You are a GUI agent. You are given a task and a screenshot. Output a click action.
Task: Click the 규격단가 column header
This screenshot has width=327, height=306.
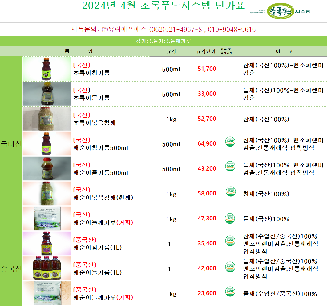(x=206, y=51)
